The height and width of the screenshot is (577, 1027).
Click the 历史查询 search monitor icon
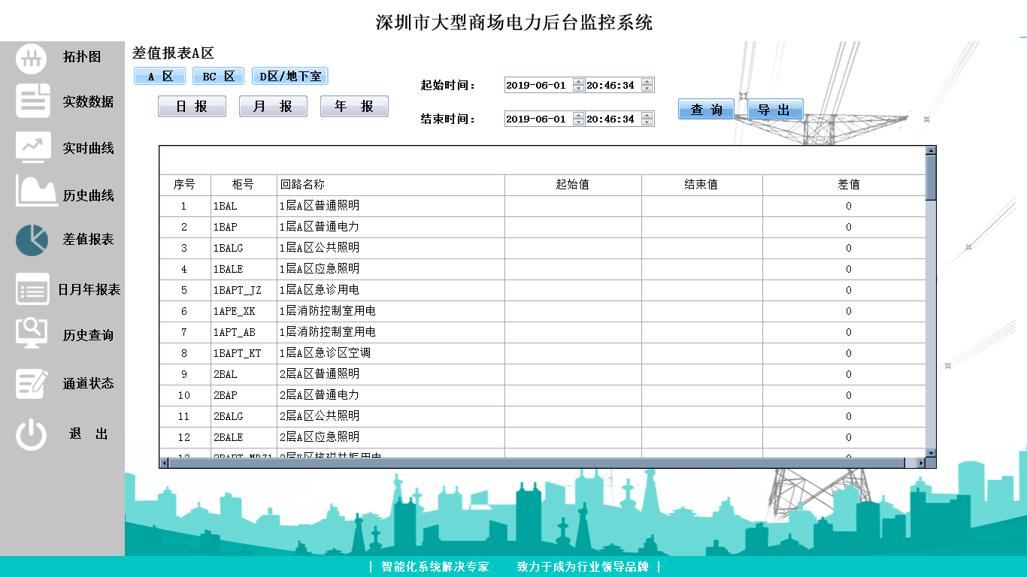(x=32, y=334)
